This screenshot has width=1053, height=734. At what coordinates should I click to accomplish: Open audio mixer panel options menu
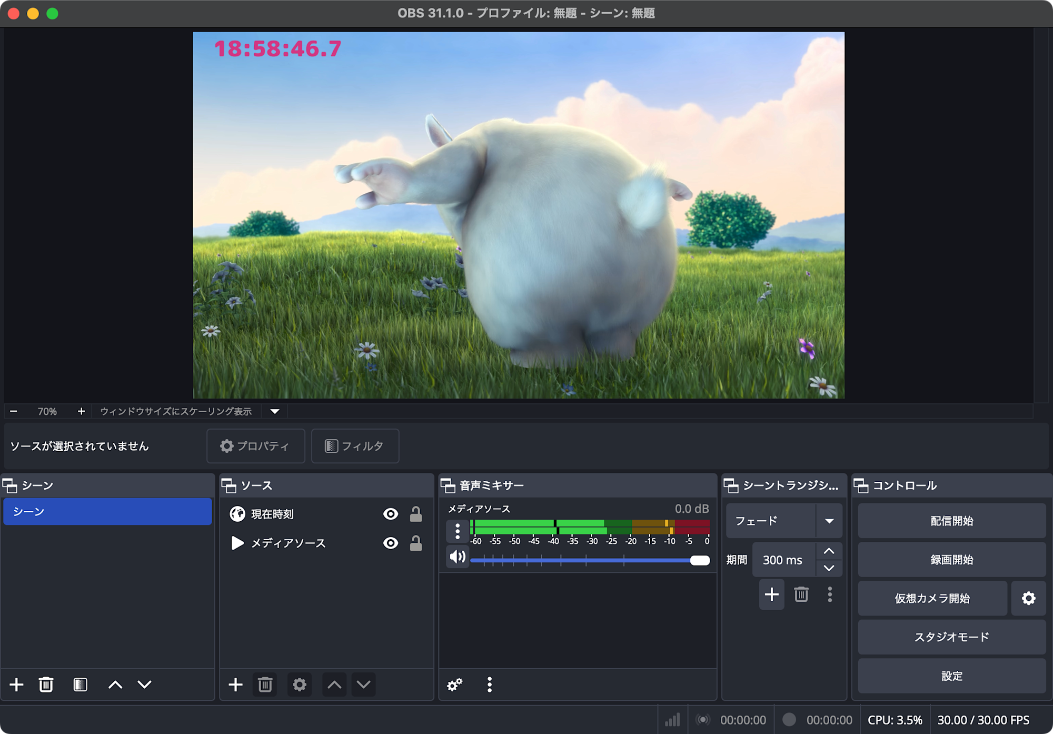[490, 685]
